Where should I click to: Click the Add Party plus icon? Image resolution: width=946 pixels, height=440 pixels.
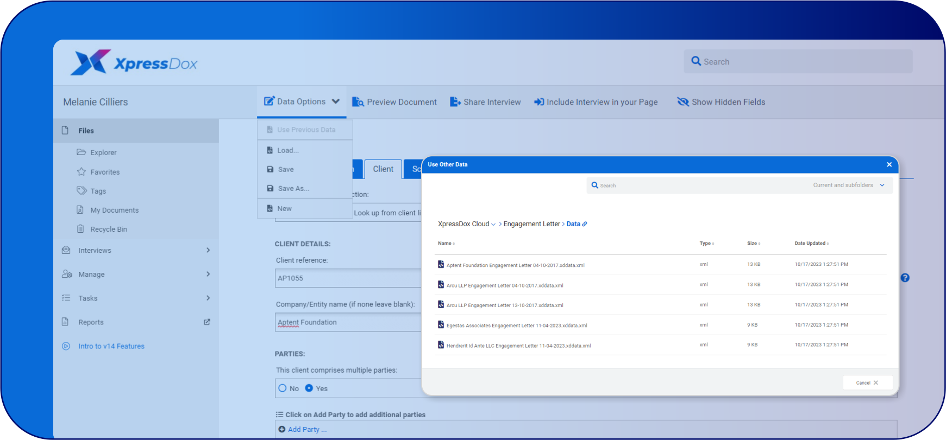pos(282,429)
